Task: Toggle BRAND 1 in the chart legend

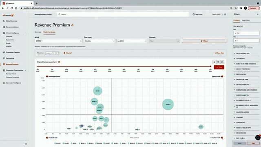Action: coord(58,143)
